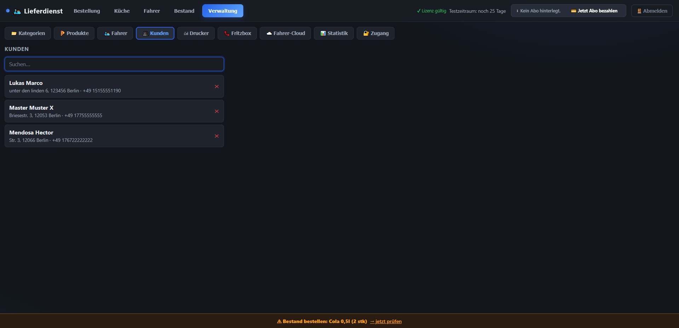Click the address 'Briesestr. 3, 12053 Berlin'
Viewport: 679px width, 328px height.
point(35,116)
